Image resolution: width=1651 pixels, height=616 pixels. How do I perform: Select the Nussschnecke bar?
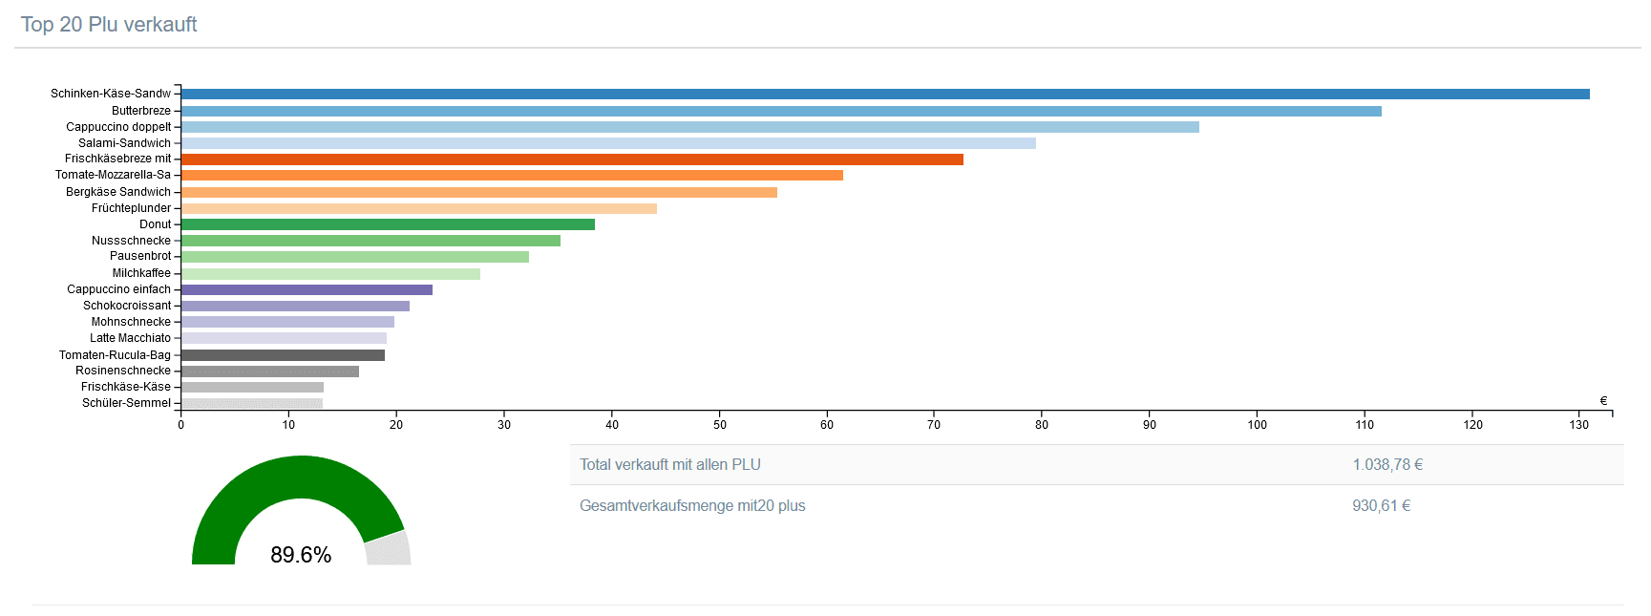[x=370, y=241]
